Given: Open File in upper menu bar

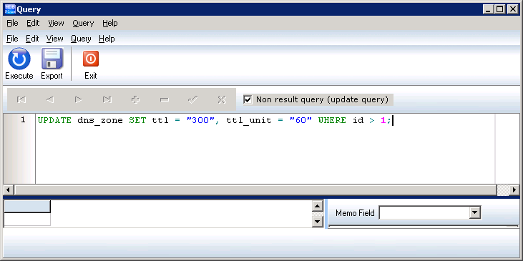Looking at the screenshot, I should 12,23.
